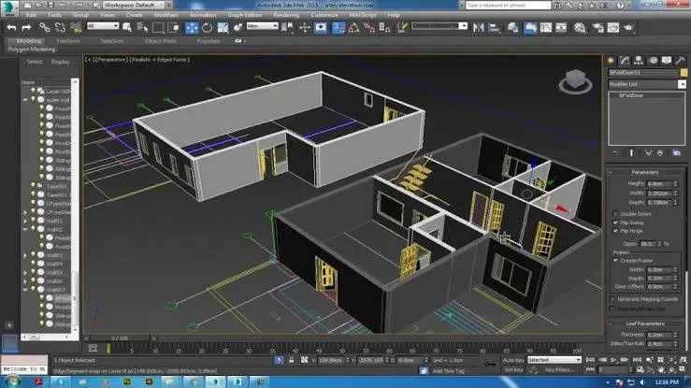Uncheck the Flip Swing option
The width and height of the screenshot is (691, 388).
click(x=615, y=223)
